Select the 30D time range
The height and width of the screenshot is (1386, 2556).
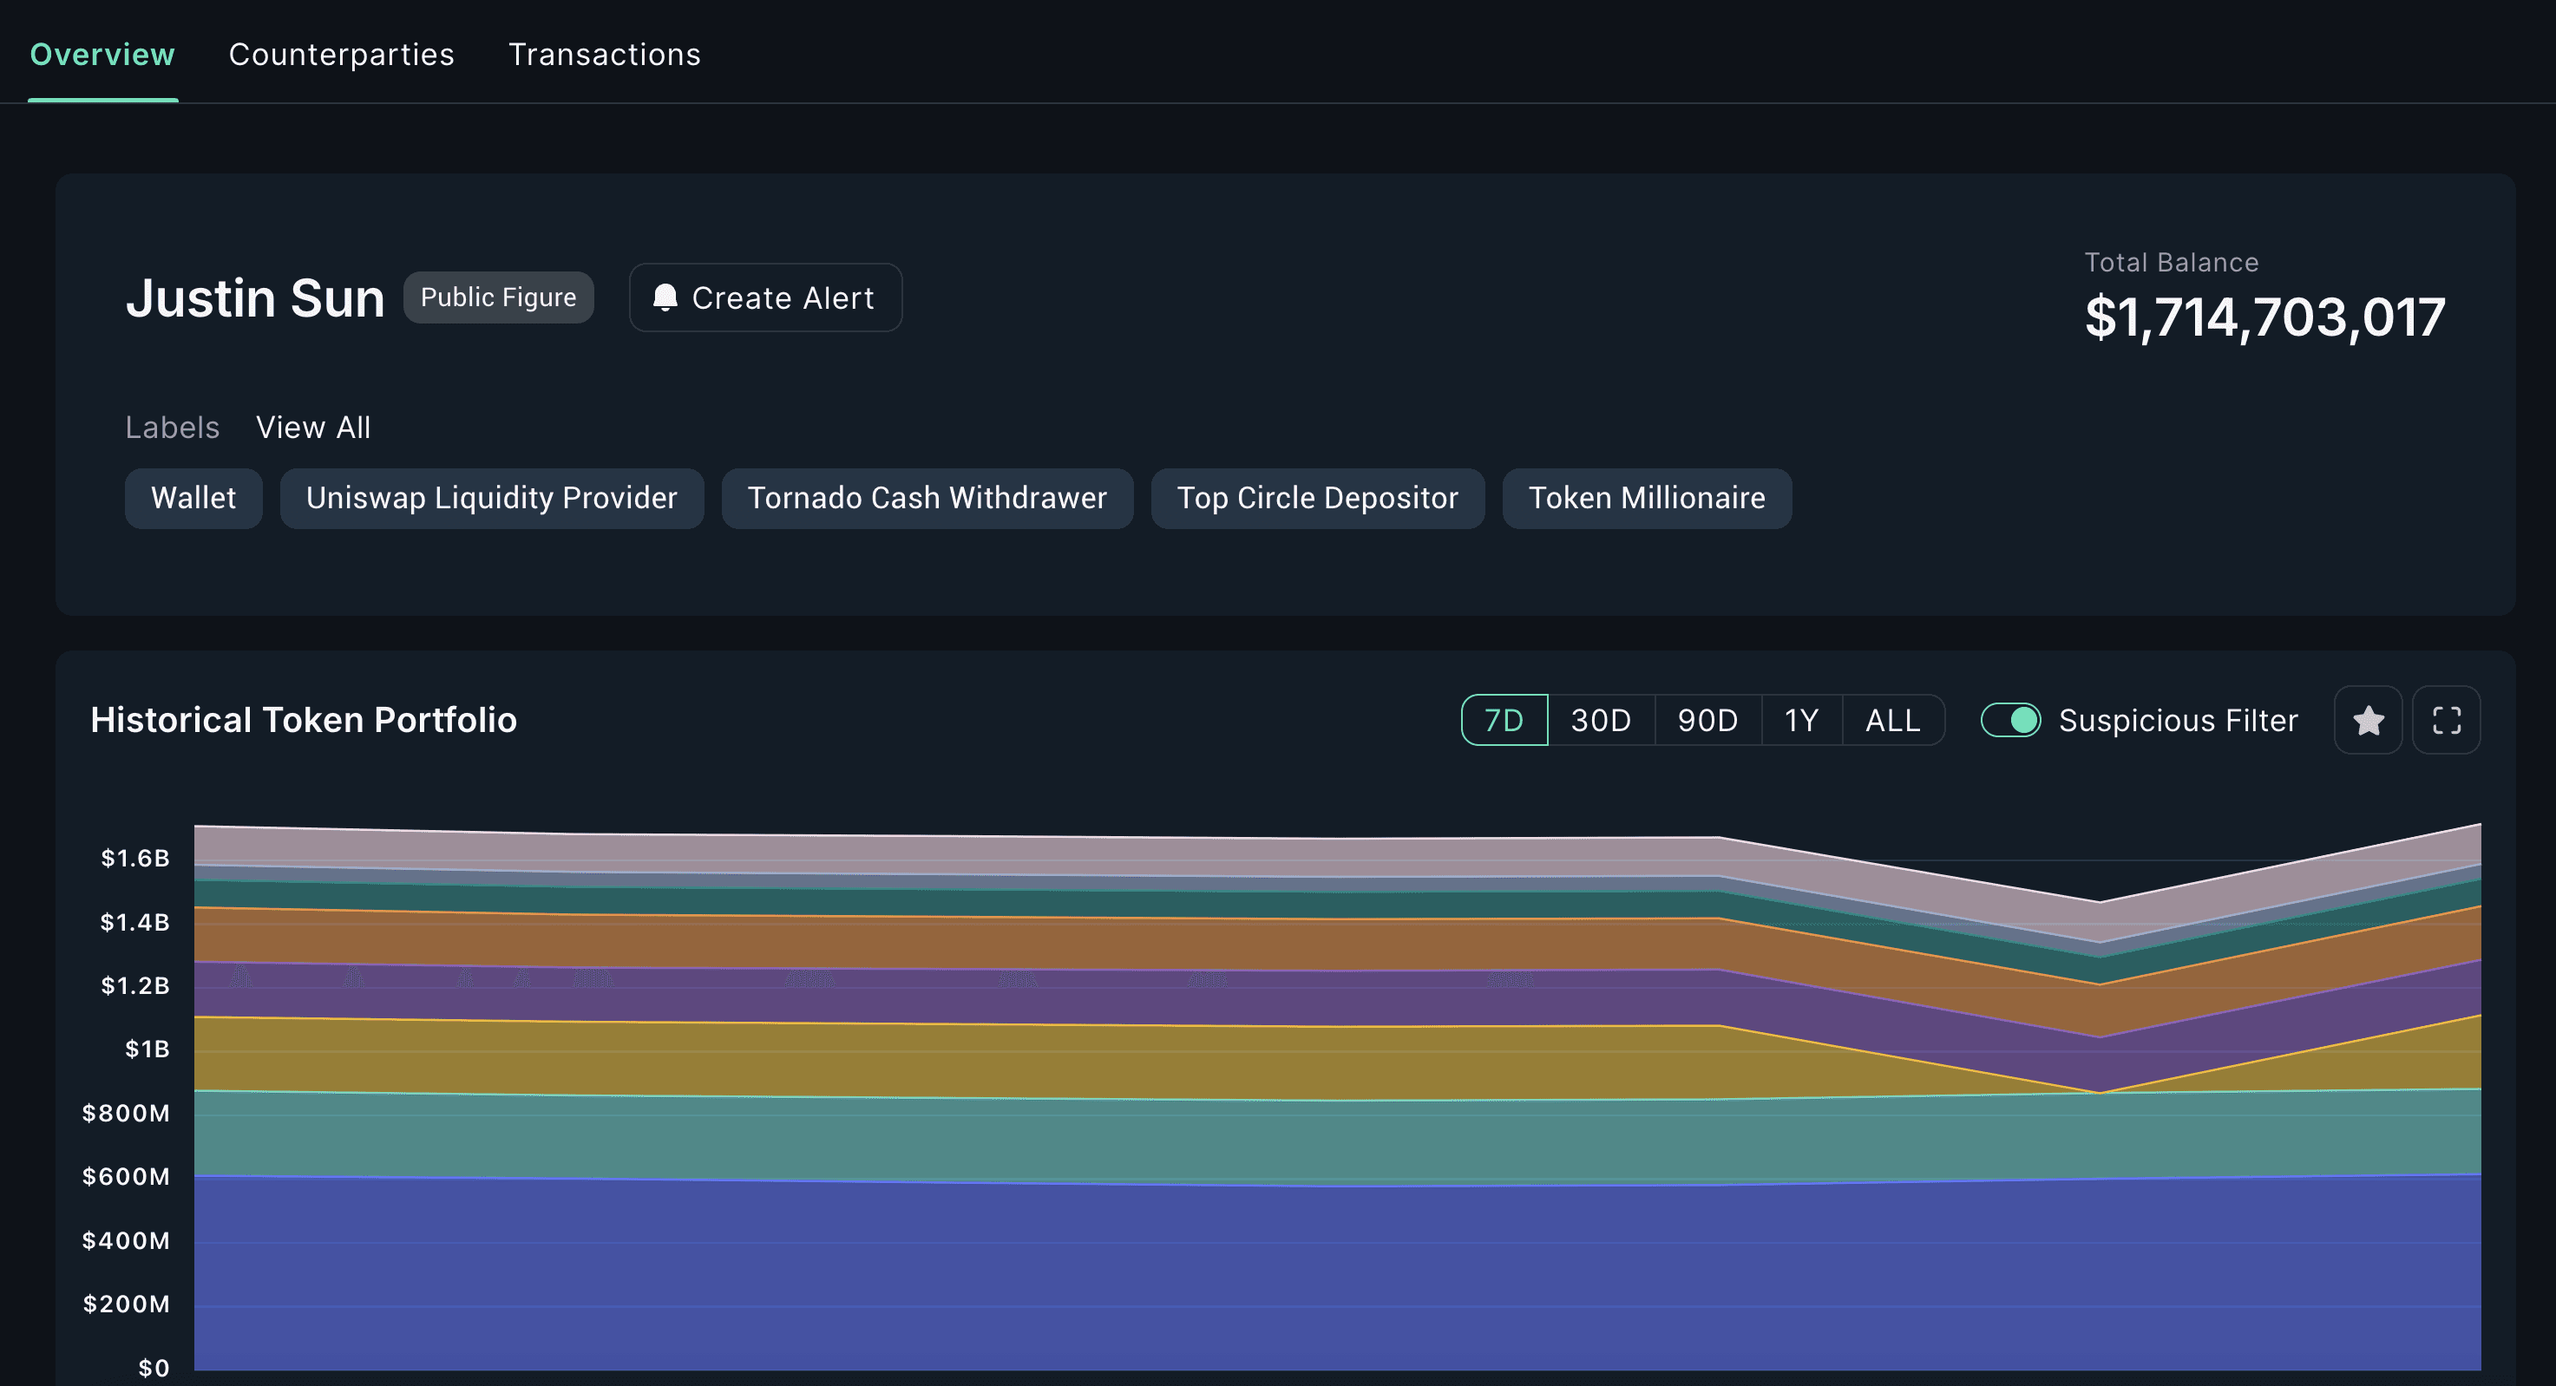click(1601, 720)
